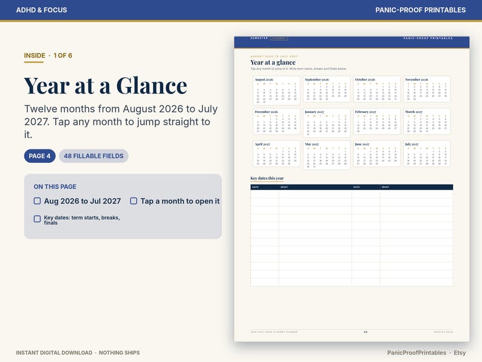Jump to the January 2027 month
Image resolution: width=482 pixels, height=362 pixels.
tap(327, 123)
